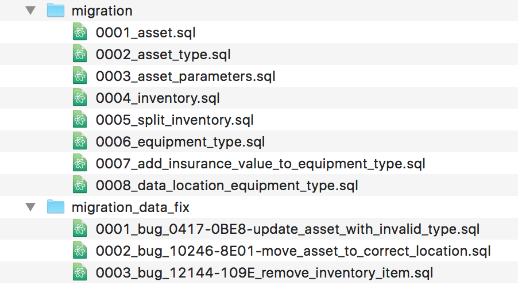Image resolution: width=518 pixels, height=285 pixels.
Task: Collapse the migration_data_fix disclosure triangle
Action: pos(30,207)
